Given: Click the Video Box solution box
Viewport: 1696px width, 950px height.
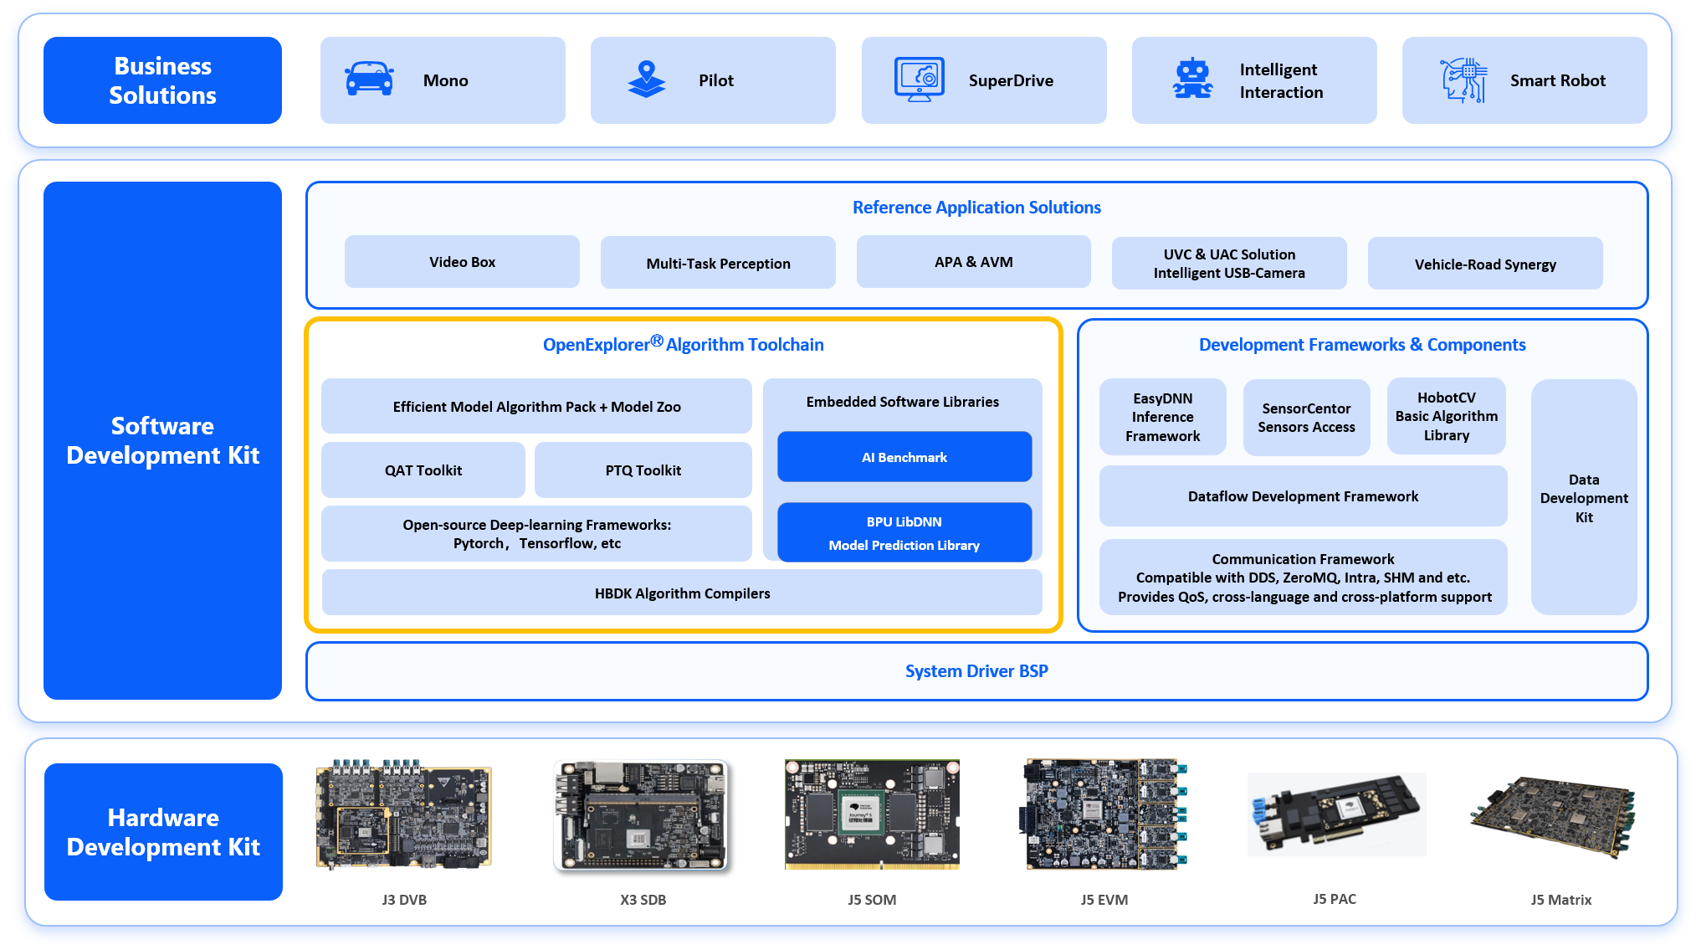Looking at the screenshot, I should (x=462, y=262).
